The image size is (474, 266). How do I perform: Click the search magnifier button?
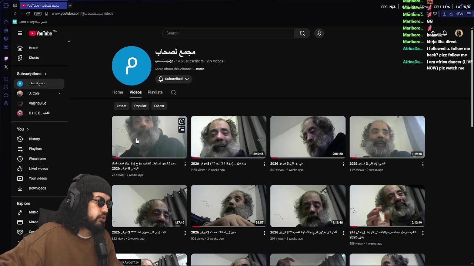pos(302,33)
